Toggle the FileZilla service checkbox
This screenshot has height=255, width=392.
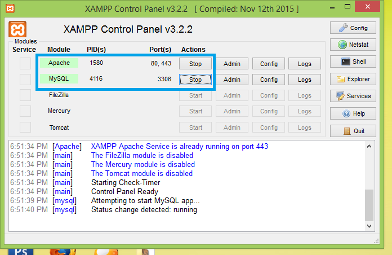[25, 95]
